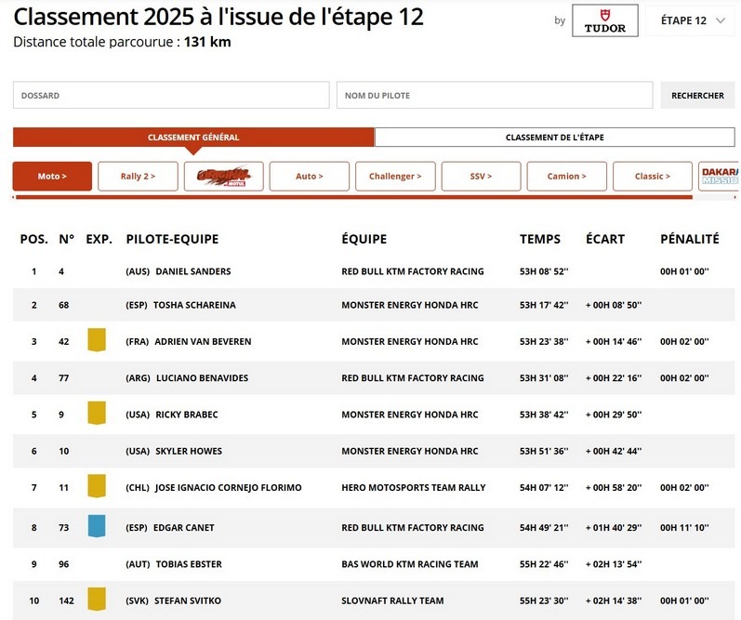Select the Moto category
The width and height of the screenshot is (741, 620).
[52, 177]
